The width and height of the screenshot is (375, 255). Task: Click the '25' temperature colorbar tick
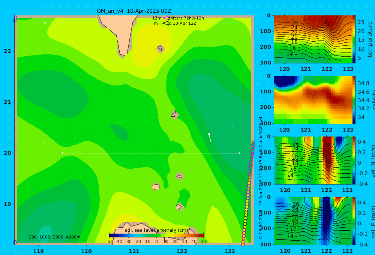(x=361, y=22)
